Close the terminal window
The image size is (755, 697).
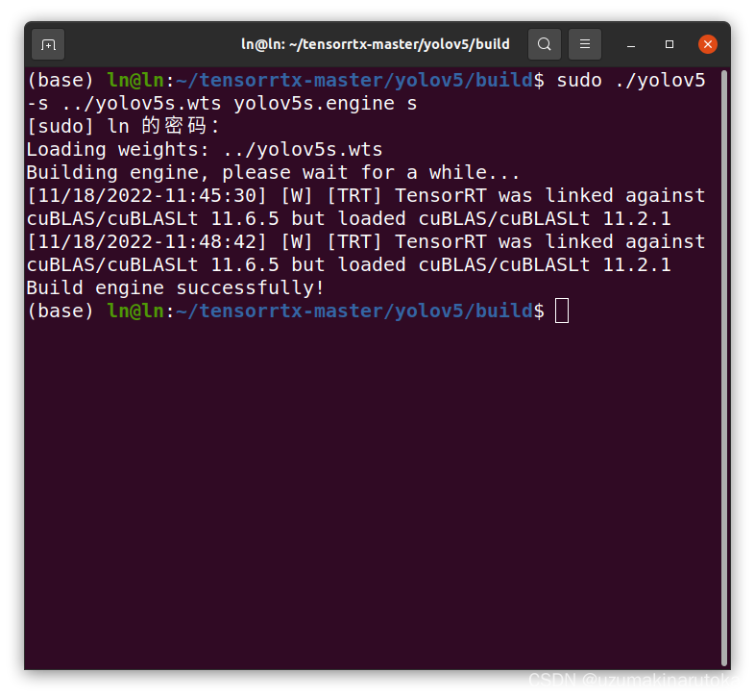[x=707, y=44]
